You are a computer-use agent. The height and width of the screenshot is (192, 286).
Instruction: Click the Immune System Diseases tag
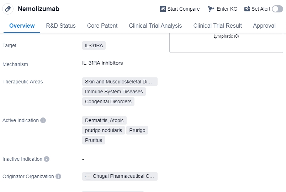(x=114, y=92)
